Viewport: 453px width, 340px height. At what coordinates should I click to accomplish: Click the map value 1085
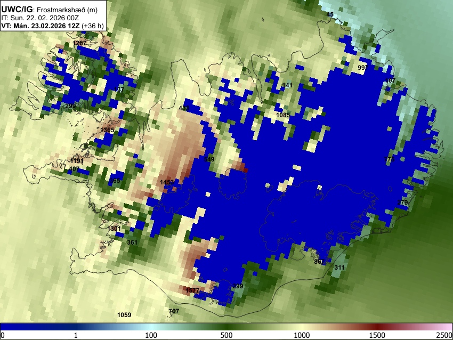click(x=283, y=115)
